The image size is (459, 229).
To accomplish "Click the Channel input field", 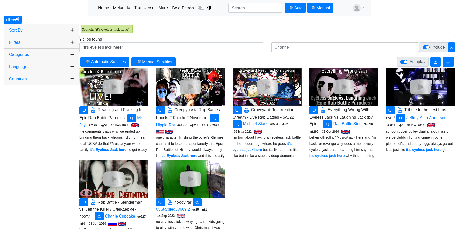I will (x=345, y=47).
